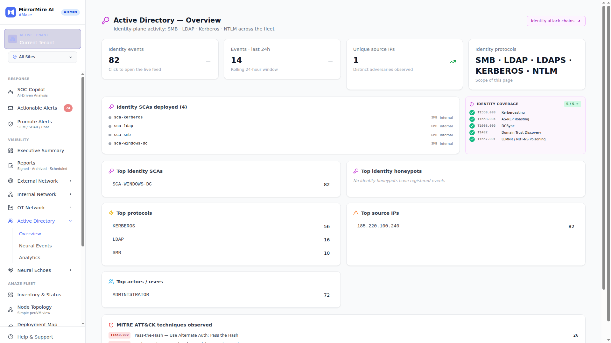This screenshot has height=343, width=611.
Task: Open the Identity events card
Action: click(160, 59)
